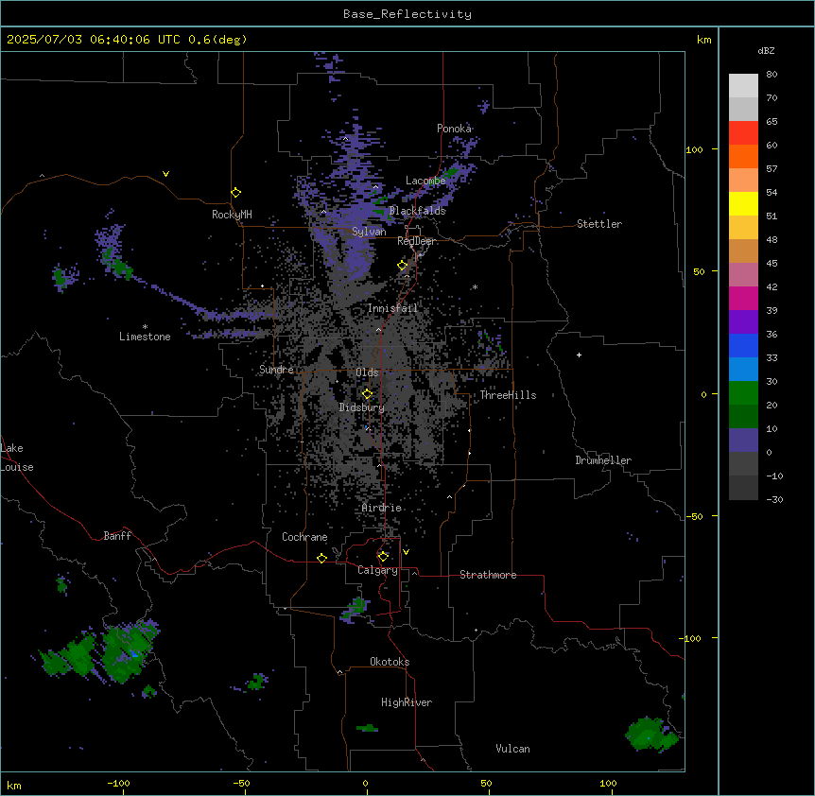Click the orange 60–57 dBZ legend swatch
The width and height of the screenshot is (815, 796).
[x=743, y=156]
